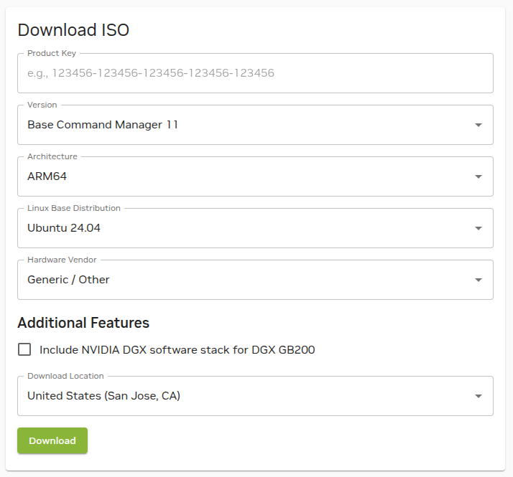Image resolution: width=513 pixels, height=477 pixels.
Task: Click the Linux Base Distribution arrow icon
Action: (479, 229)
